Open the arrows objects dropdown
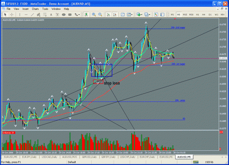Image resolution: width=229 pixels, height=165 pixels. click(77, 14)
